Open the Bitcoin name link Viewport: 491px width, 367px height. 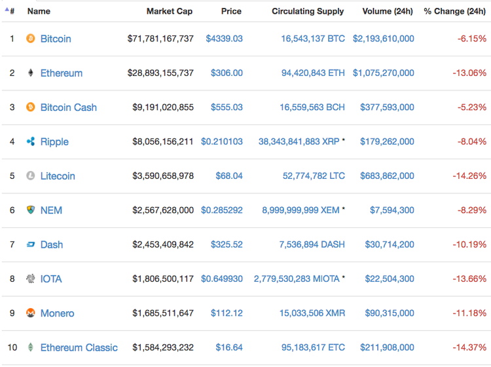(x=56, y=39)
